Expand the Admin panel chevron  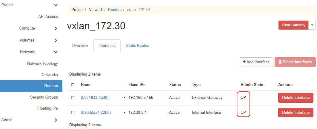56,120
